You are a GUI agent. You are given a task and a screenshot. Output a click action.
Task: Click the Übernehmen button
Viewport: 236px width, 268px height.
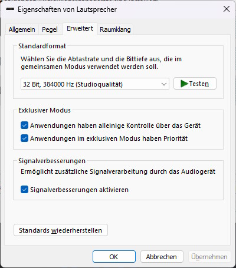209,257
